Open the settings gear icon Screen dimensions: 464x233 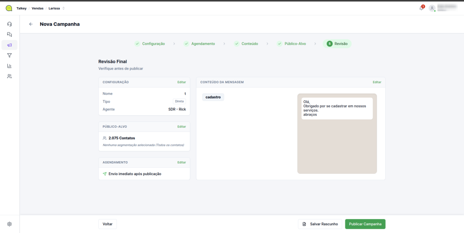[x=10, y=224]
